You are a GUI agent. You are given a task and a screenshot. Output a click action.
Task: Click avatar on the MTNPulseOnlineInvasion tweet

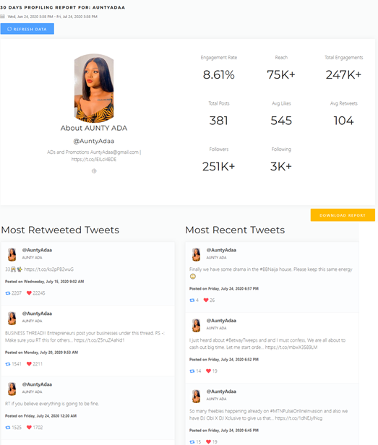(197, 396)
